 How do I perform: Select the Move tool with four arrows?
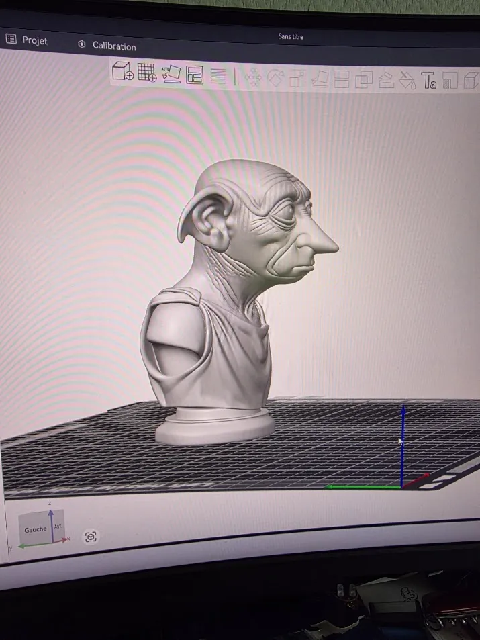click(x=253, y=77)
